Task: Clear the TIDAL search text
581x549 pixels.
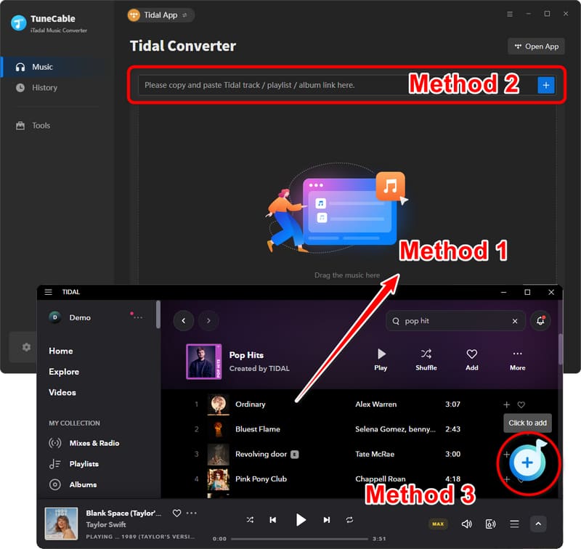Action: [515, 321]
